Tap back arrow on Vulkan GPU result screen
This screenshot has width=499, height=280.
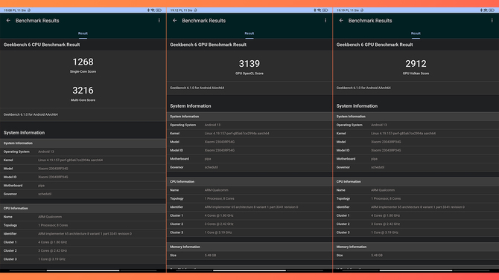click(x=341, y=21)
